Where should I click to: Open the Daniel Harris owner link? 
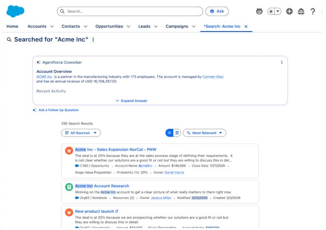click(174, 172)
